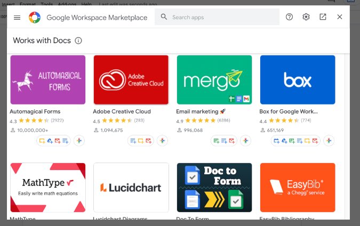Open the Format menu in Docs behind
The image size is (360, 226).
click(x=28, y=4)
